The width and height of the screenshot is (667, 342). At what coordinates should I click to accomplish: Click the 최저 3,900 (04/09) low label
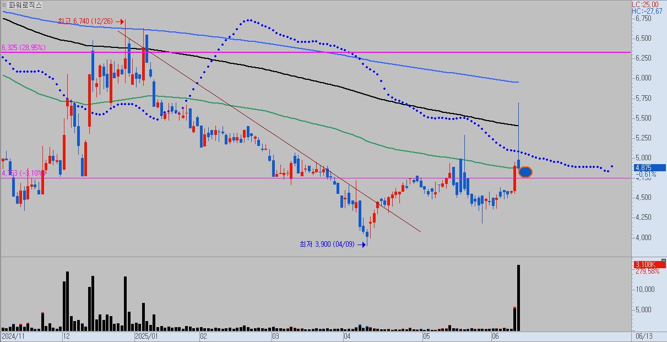tap(327, 244)
